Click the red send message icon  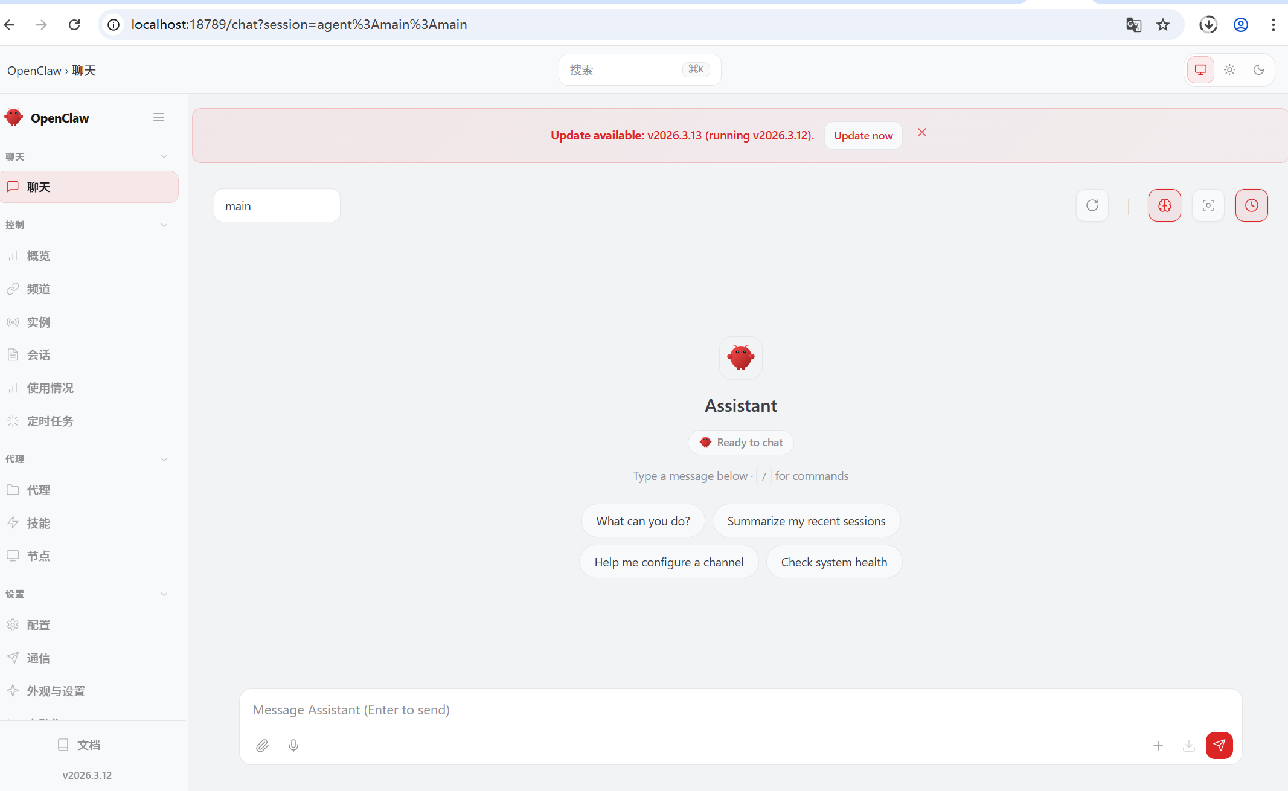[x=1219, y=745]
